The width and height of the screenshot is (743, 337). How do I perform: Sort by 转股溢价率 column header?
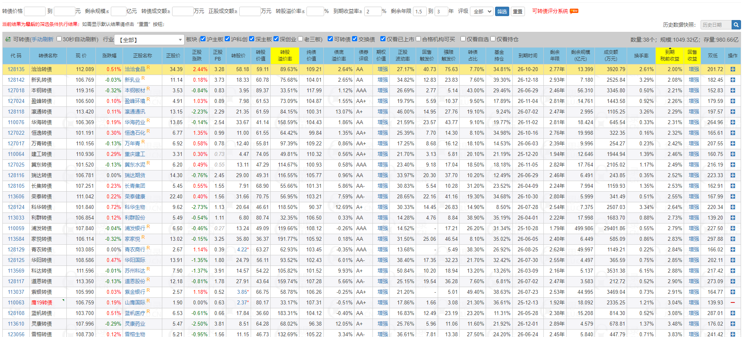click(285, 55)
